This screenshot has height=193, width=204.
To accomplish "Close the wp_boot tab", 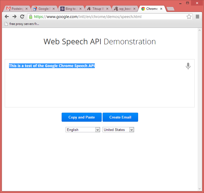I will pos(134,9).
